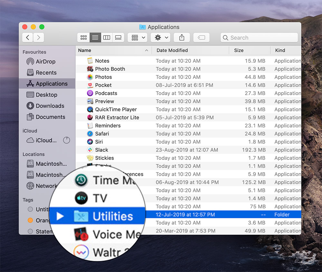Viewport: 322px width, 272px height.
Task: Open the item grouping dropdown
Action: 137,37
